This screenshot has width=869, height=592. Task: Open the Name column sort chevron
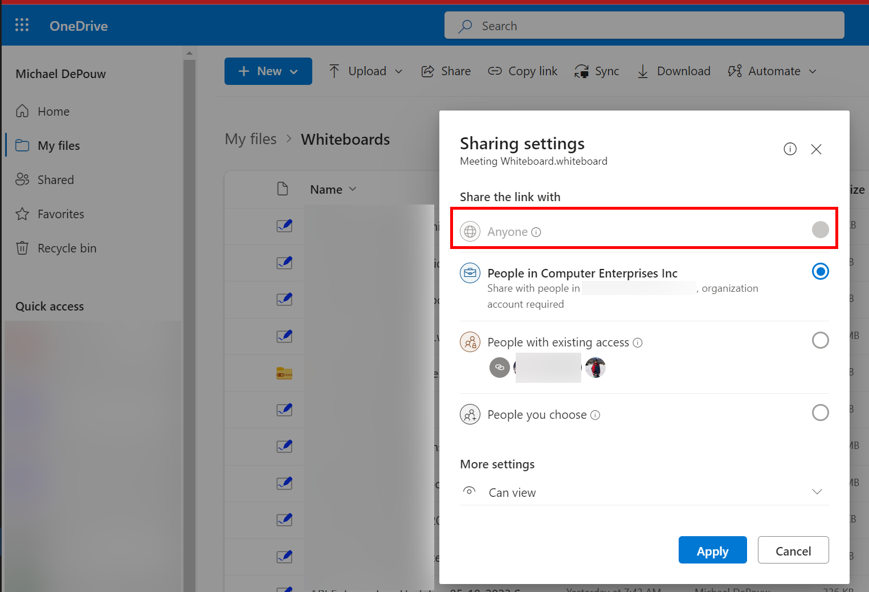pos(353,189)
